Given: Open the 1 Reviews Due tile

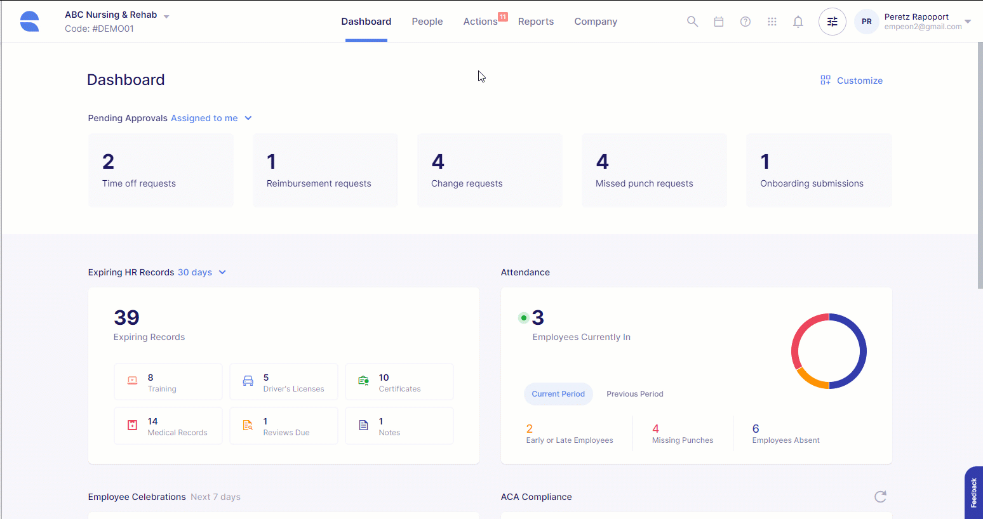Looking at the screenshot, I should 284,426.
